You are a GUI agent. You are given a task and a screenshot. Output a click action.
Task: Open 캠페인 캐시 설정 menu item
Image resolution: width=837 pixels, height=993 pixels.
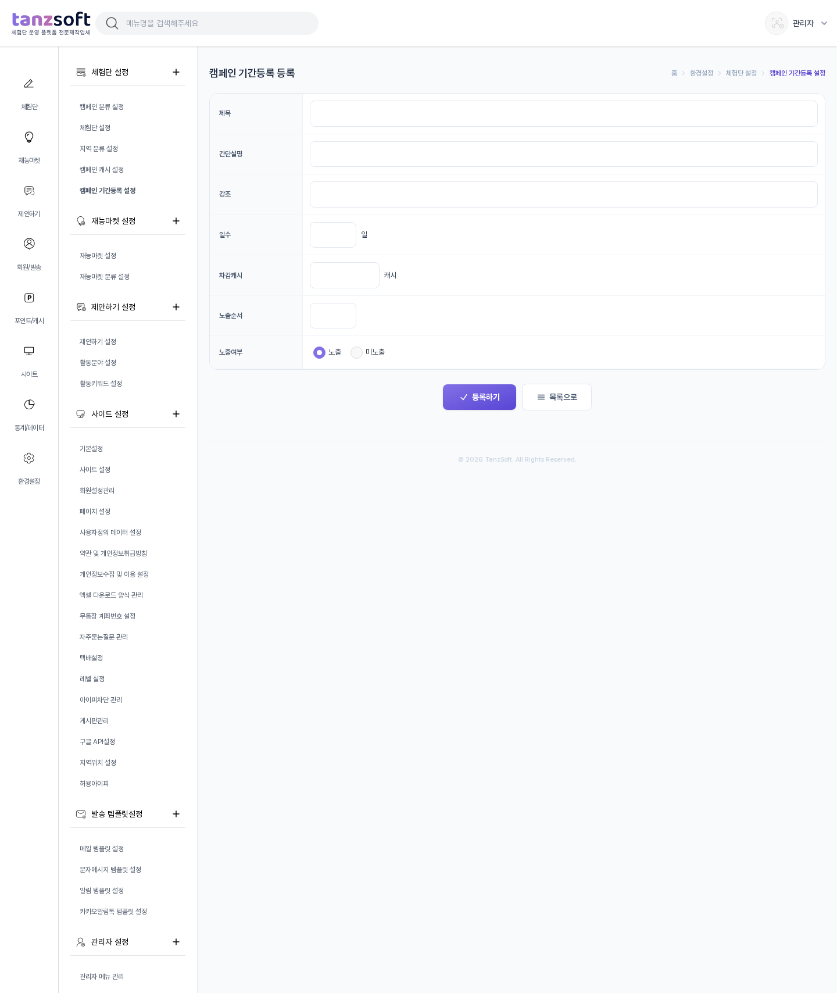[x=102, y=170]
